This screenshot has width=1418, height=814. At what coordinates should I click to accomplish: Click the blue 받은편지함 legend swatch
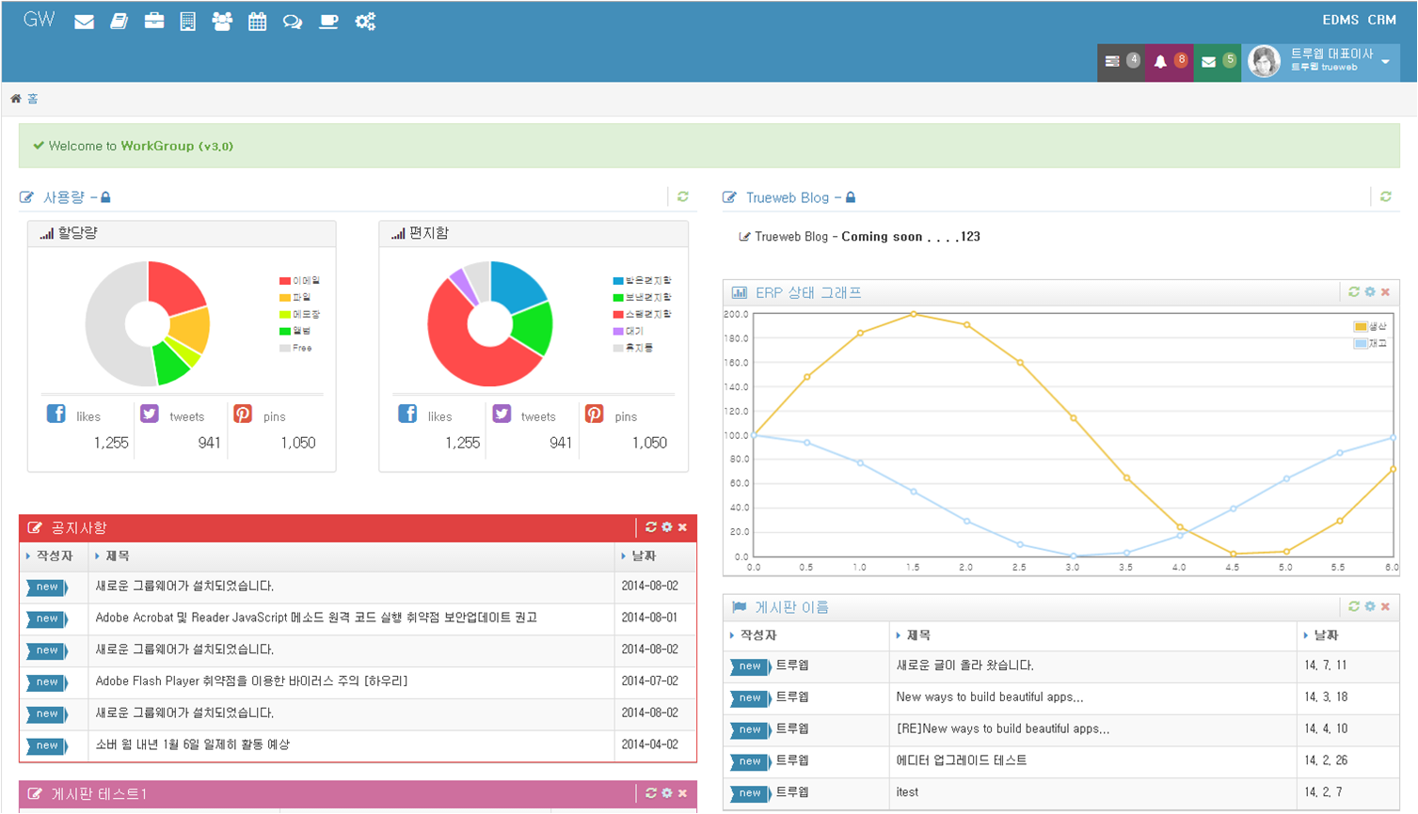(x=618, y=281)
